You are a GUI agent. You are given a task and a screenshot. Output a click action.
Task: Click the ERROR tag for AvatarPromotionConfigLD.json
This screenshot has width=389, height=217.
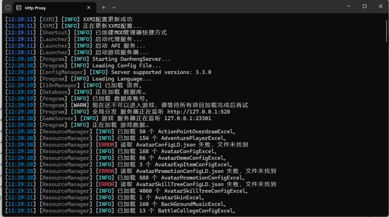(x=106, y=171)
